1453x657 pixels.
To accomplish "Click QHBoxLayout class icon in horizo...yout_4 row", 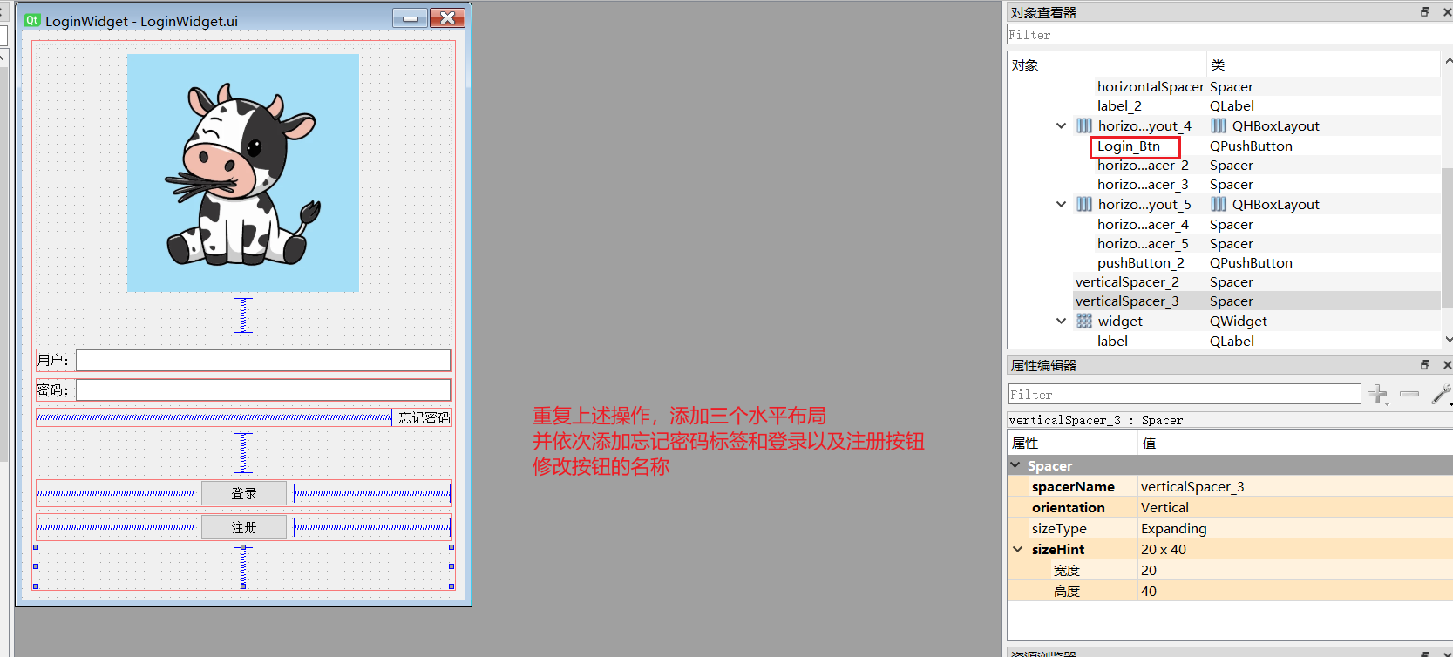I will pos(1219,126).
